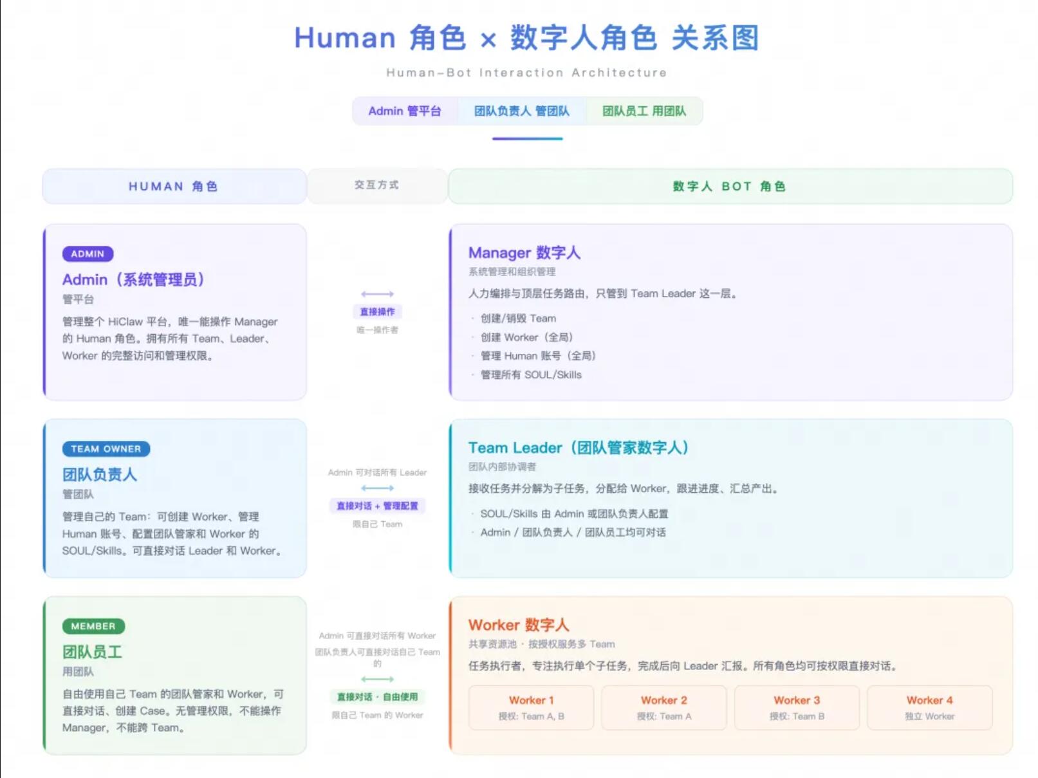1038x778 pixels.
Task: Select the 'Worker 数字人' heading
Action: click(x=519, y=625)
